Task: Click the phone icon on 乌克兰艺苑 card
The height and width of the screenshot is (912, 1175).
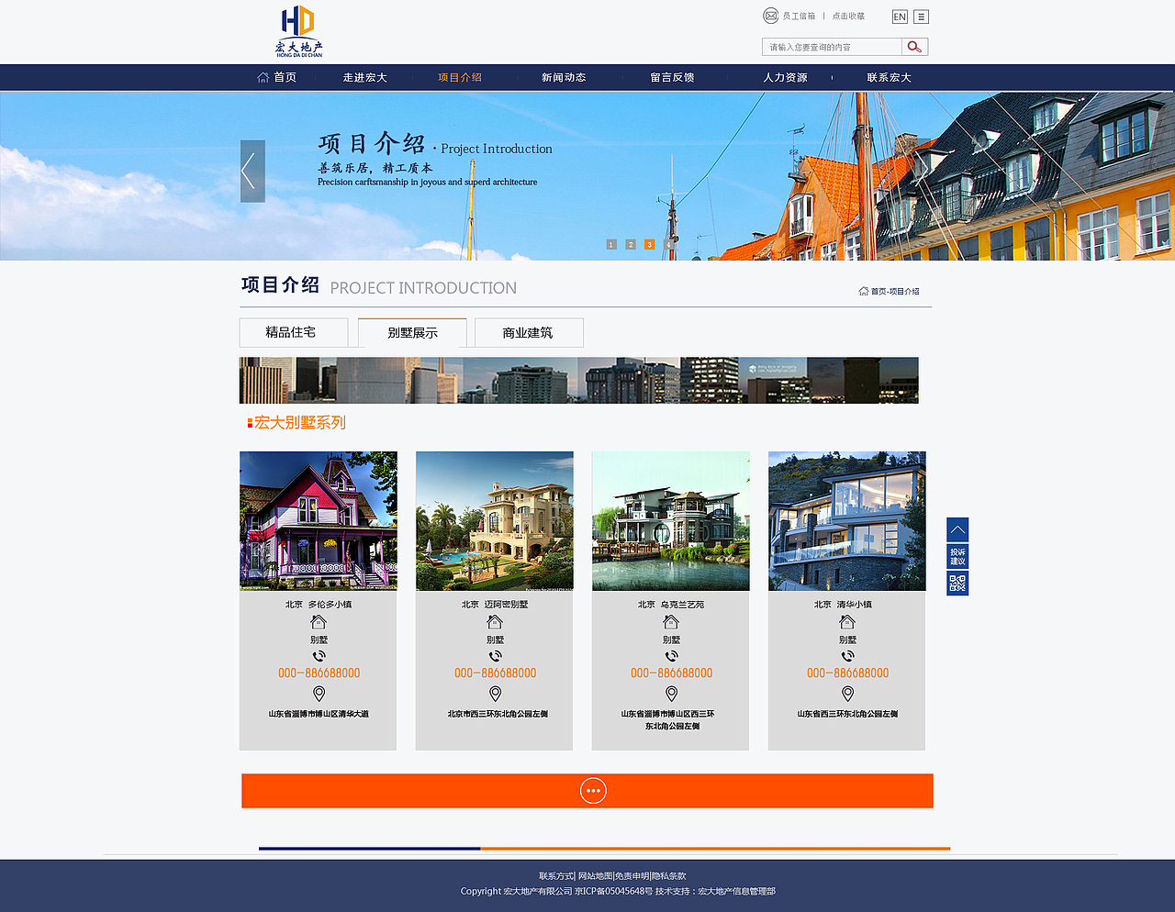Action: [x=671, y=656]
